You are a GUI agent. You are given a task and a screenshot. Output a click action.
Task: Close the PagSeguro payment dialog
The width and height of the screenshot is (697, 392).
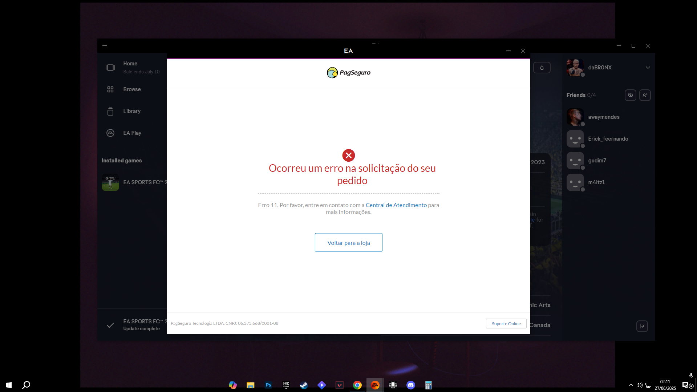pyautogui.click(x=523, y=51)
